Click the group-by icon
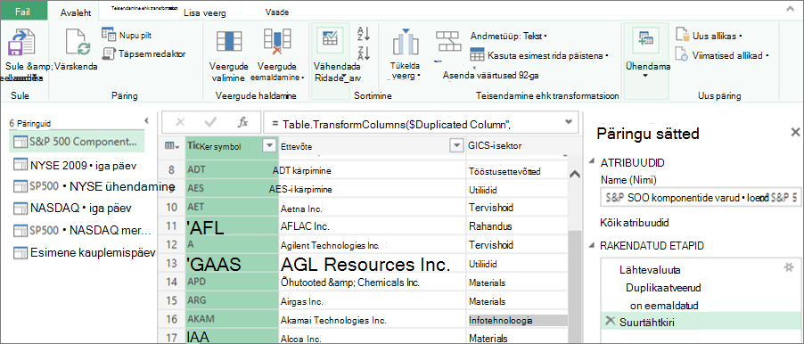 (x=447, y=40)
